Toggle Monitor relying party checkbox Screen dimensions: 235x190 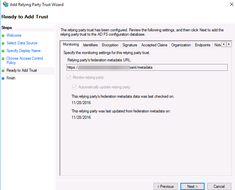click(x=69, y=77)
